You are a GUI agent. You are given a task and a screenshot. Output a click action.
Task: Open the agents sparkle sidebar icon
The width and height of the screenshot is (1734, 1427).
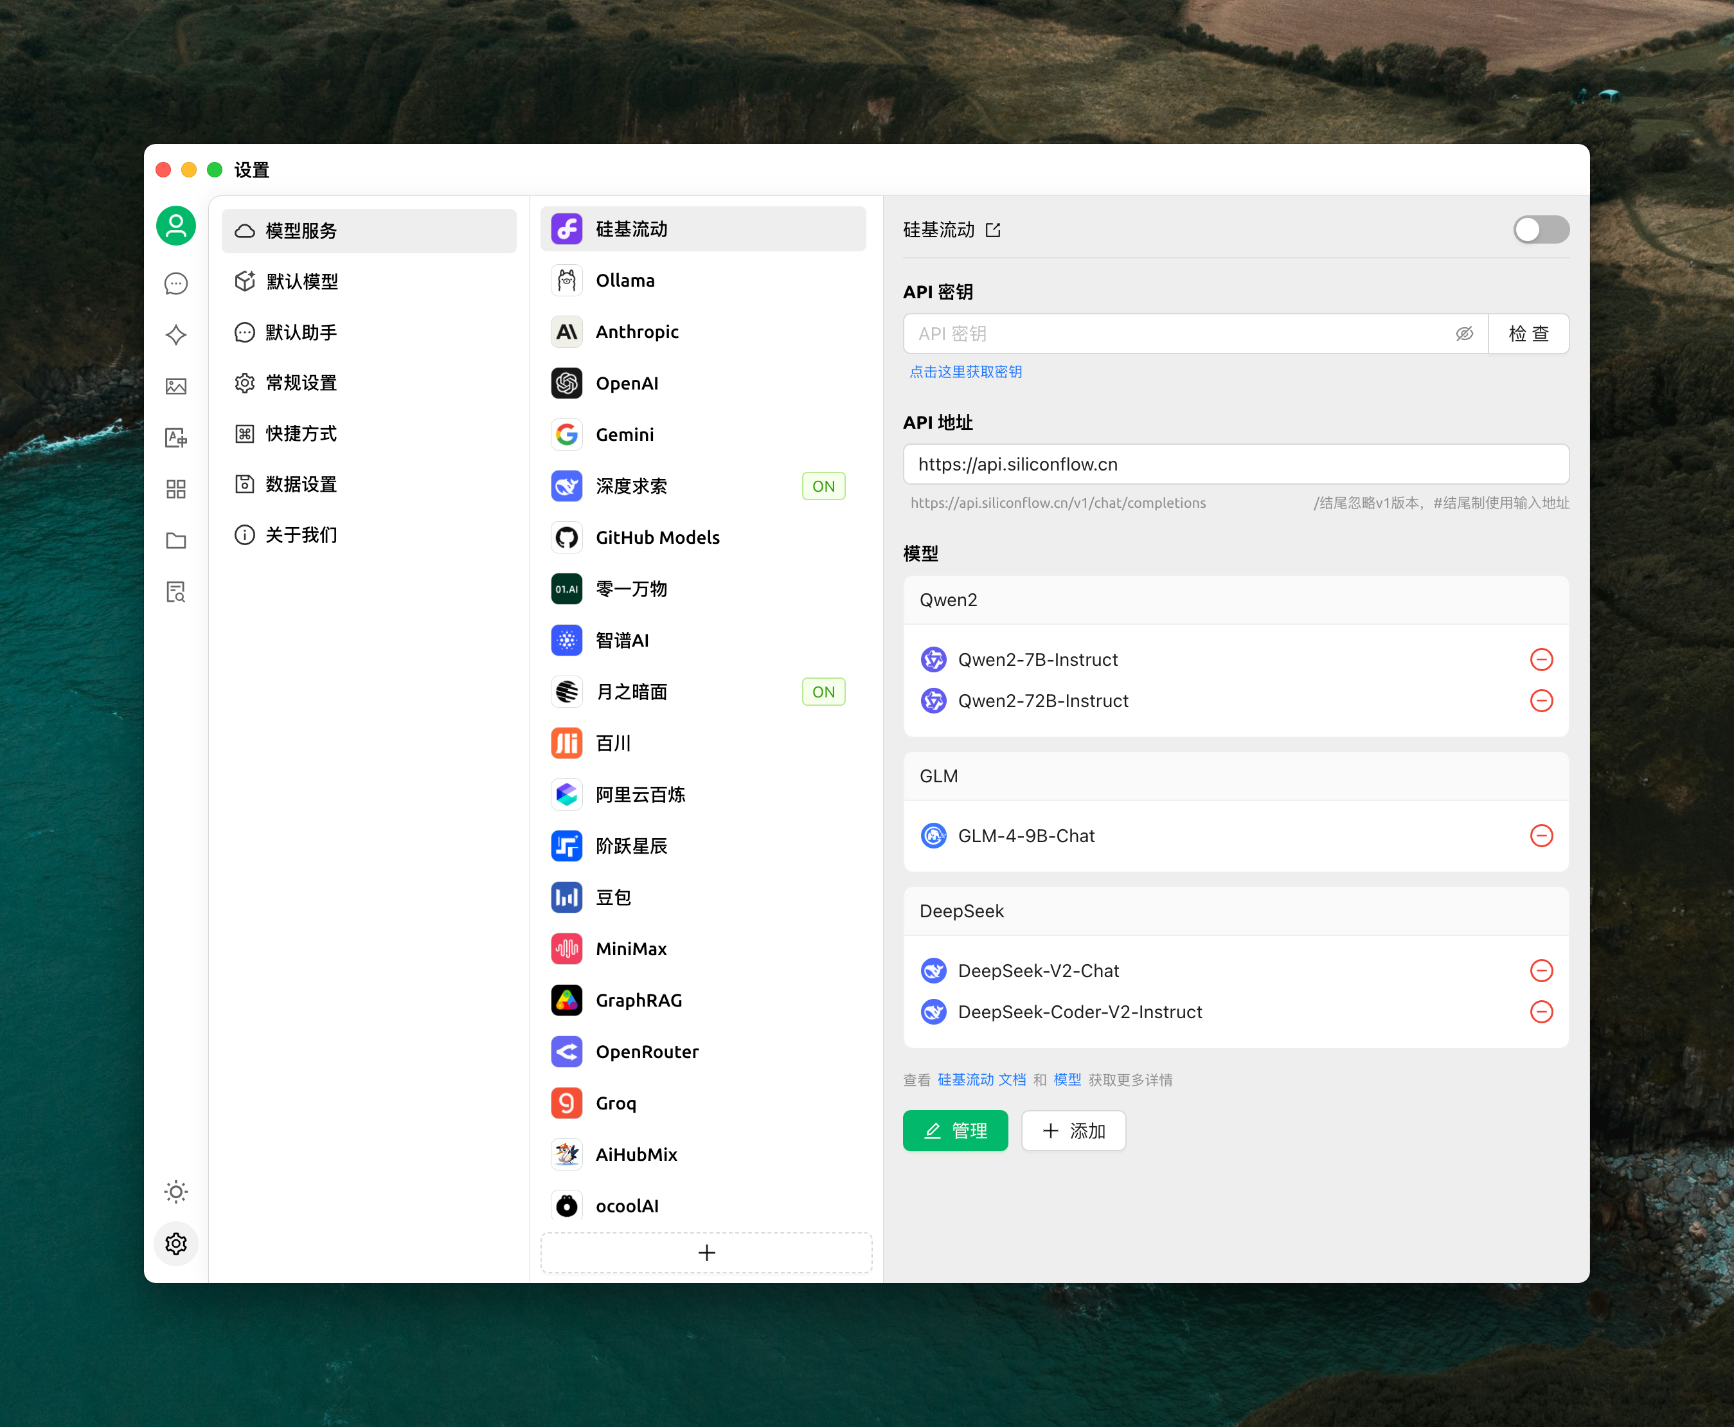click(x=176, y=334)
